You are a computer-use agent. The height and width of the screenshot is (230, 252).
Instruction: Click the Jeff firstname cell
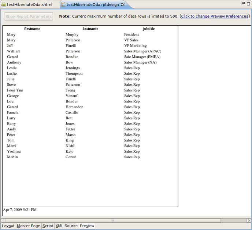point(10,46)
